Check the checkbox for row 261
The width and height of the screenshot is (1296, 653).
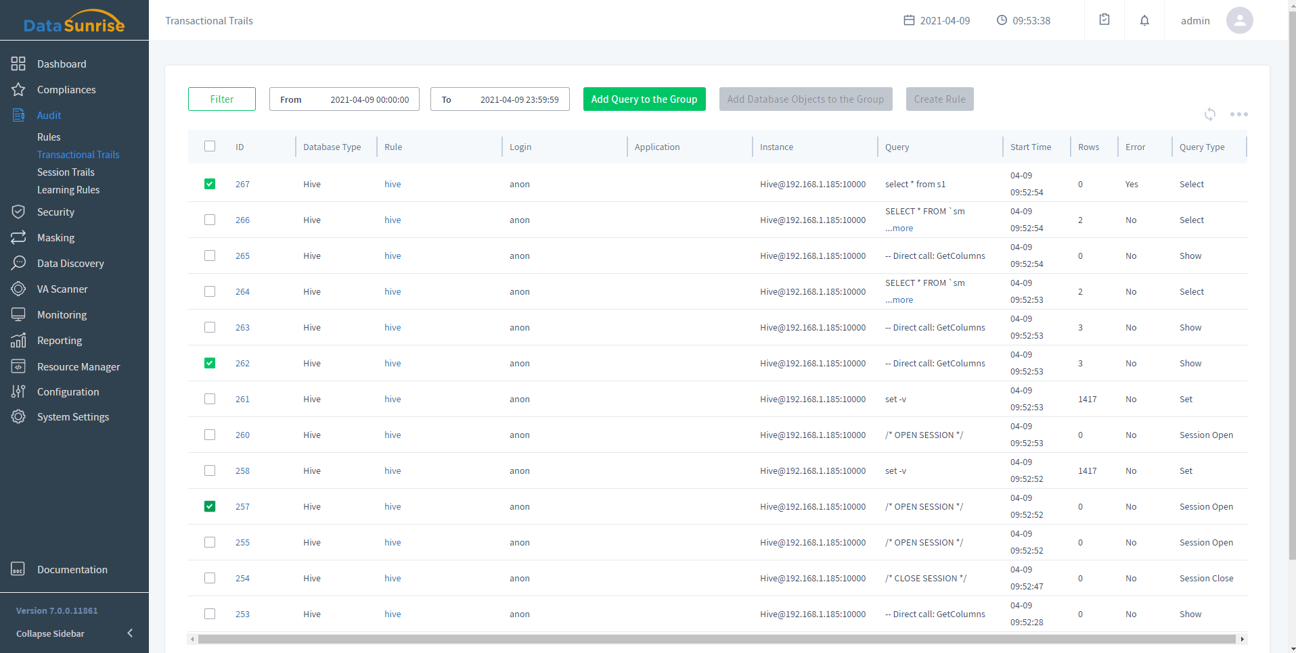(x=210, y=399)
